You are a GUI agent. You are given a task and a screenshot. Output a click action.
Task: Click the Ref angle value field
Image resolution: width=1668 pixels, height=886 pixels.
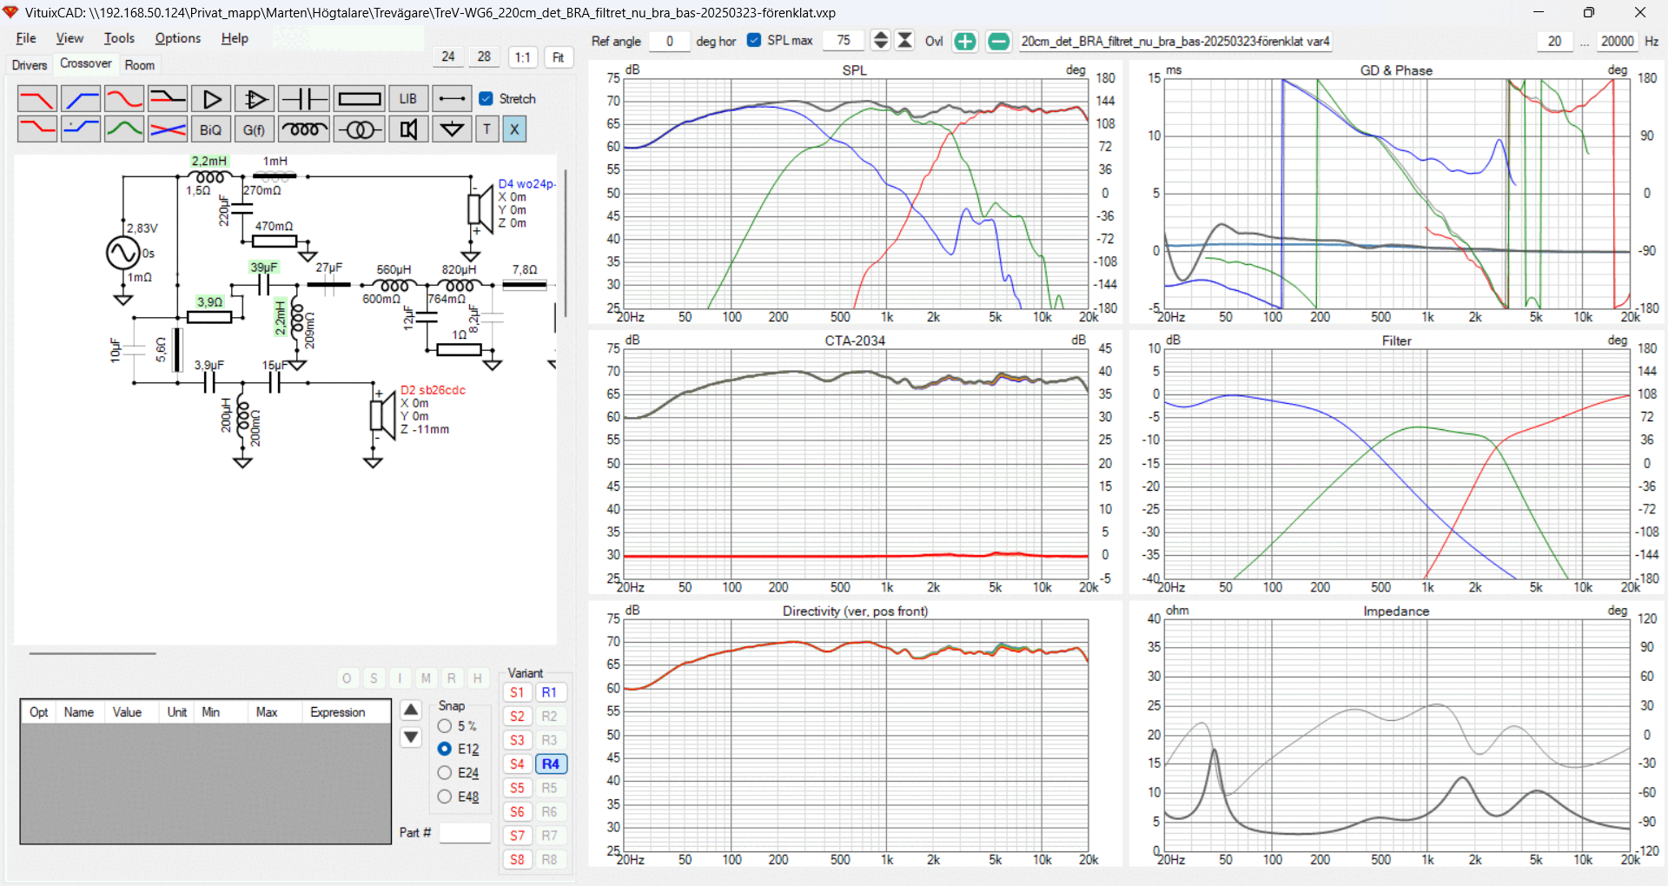[669, 41]
